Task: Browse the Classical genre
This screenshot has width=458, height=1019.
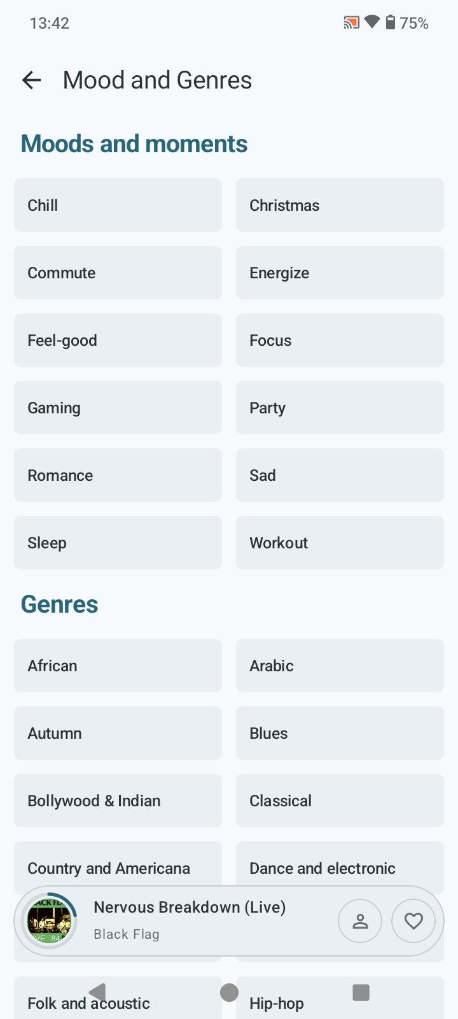Action: tap(340, 801)
